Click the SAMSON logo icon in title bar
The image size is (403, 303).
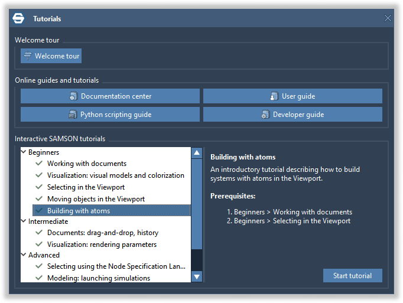(18, 18)
